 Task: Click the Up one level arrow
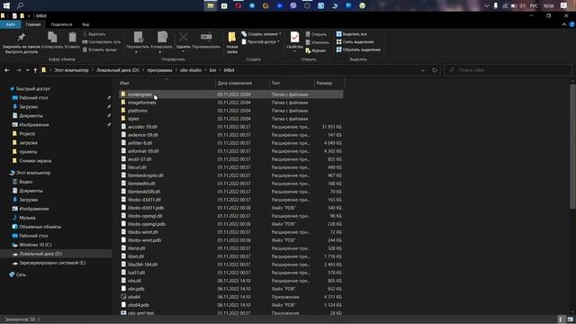tap(35, 70)
